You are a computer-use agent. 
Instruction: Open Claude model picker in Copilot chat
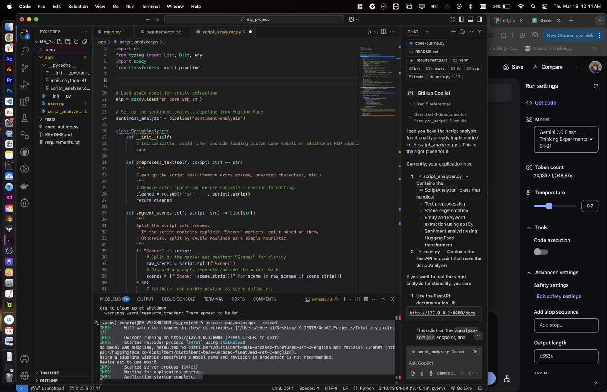450,373
